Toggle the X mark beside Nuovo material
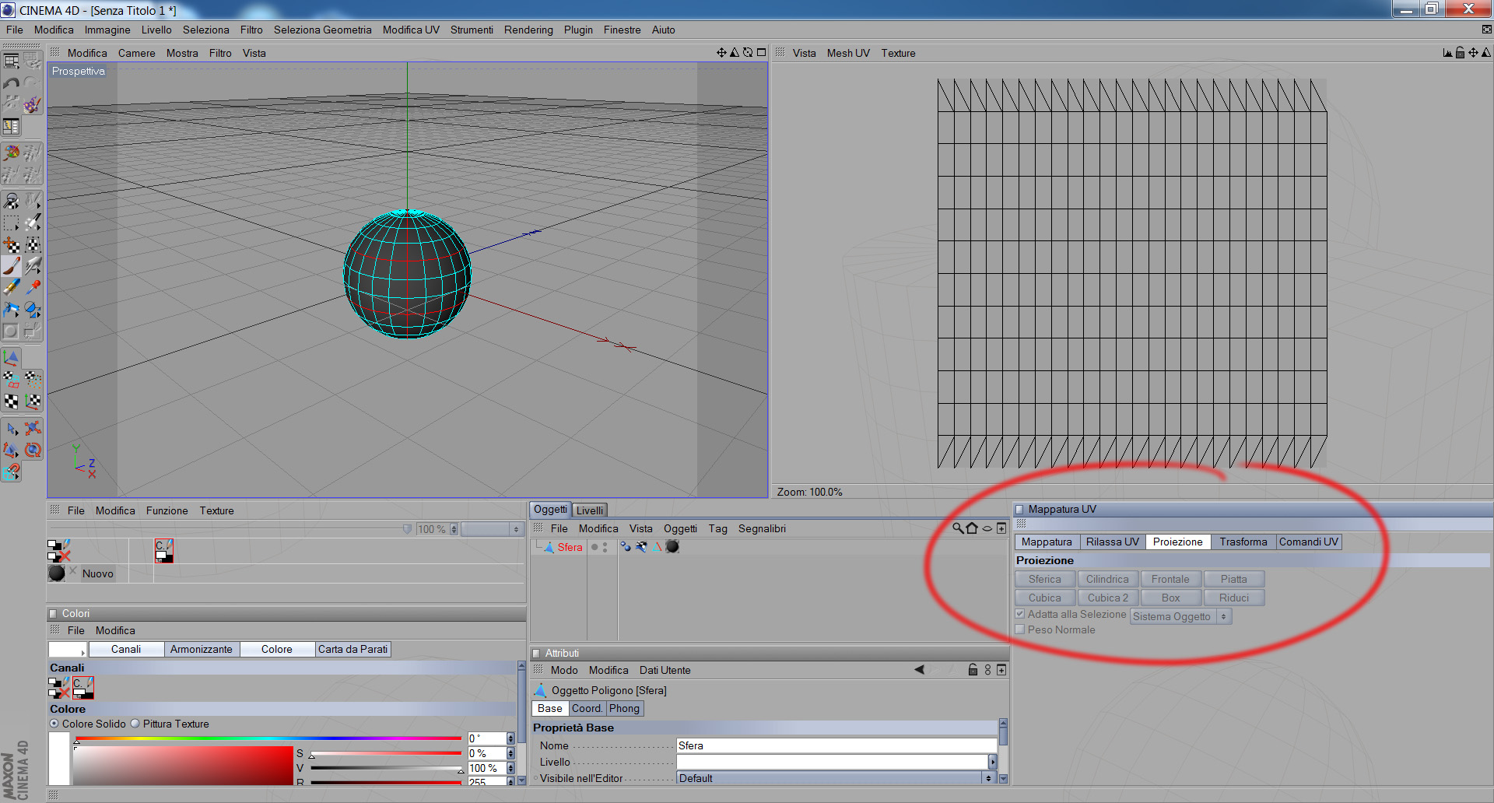The height and width of the screenshot is (803, 1494). (x=73, y=571)
